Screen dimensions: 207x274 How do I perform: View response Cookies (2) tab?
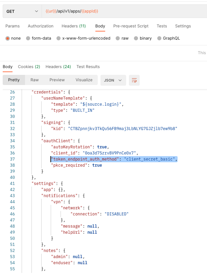[x=29, y=67]
